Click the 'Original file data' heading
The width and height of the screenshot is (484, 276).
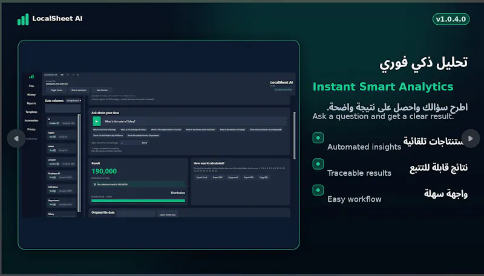pyautogui.click(x=103, y=213)
